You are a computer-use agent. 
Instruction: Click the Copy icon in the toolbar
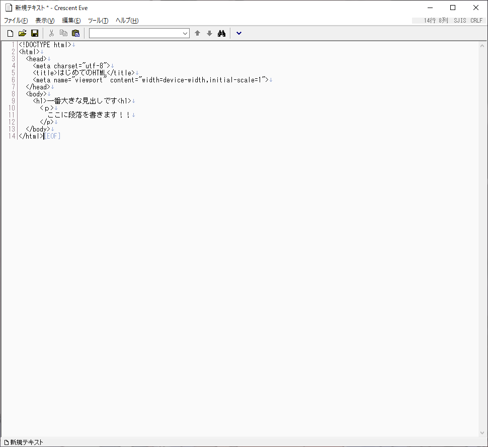point(63,33)
